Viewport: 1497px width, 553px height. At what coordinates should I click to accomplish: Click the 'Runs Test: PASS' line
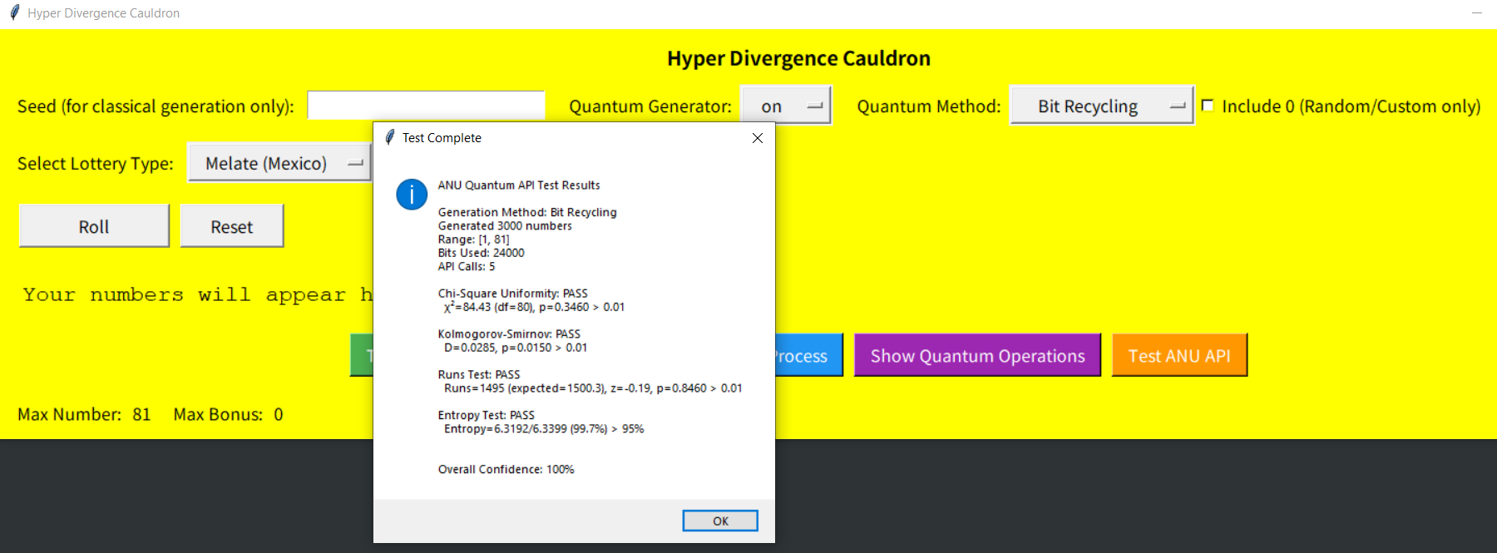[479, 375]
